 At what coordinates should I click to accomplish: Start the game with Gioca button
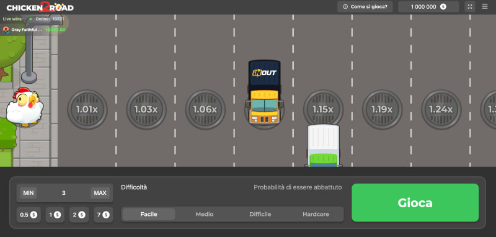[x=415, y=202]
